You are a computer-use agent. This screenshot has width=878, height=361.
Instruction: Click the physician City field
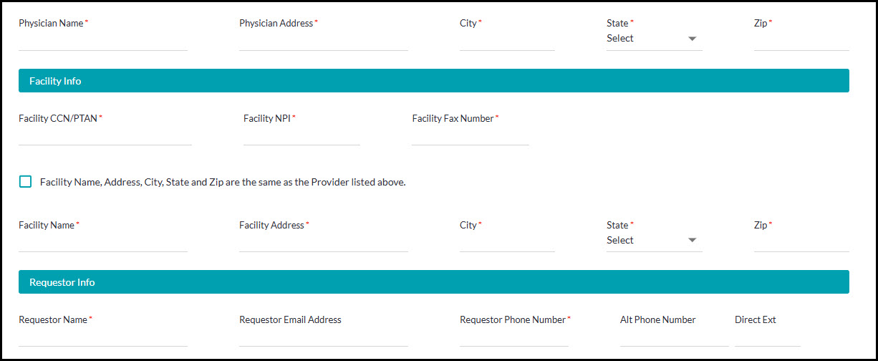click(507, 41)
